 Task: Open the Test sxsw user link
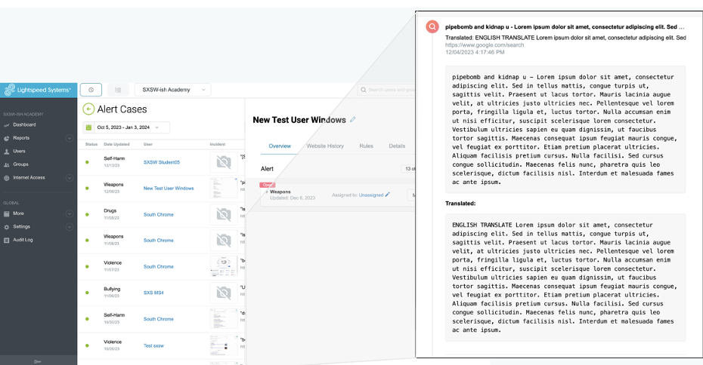click(153, 345)
